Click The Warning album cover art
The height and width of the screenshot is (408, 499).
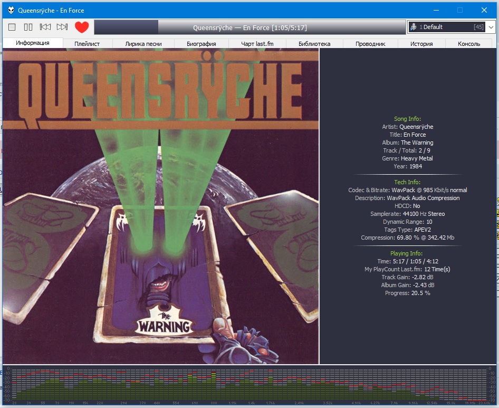[x=160, y=207]
